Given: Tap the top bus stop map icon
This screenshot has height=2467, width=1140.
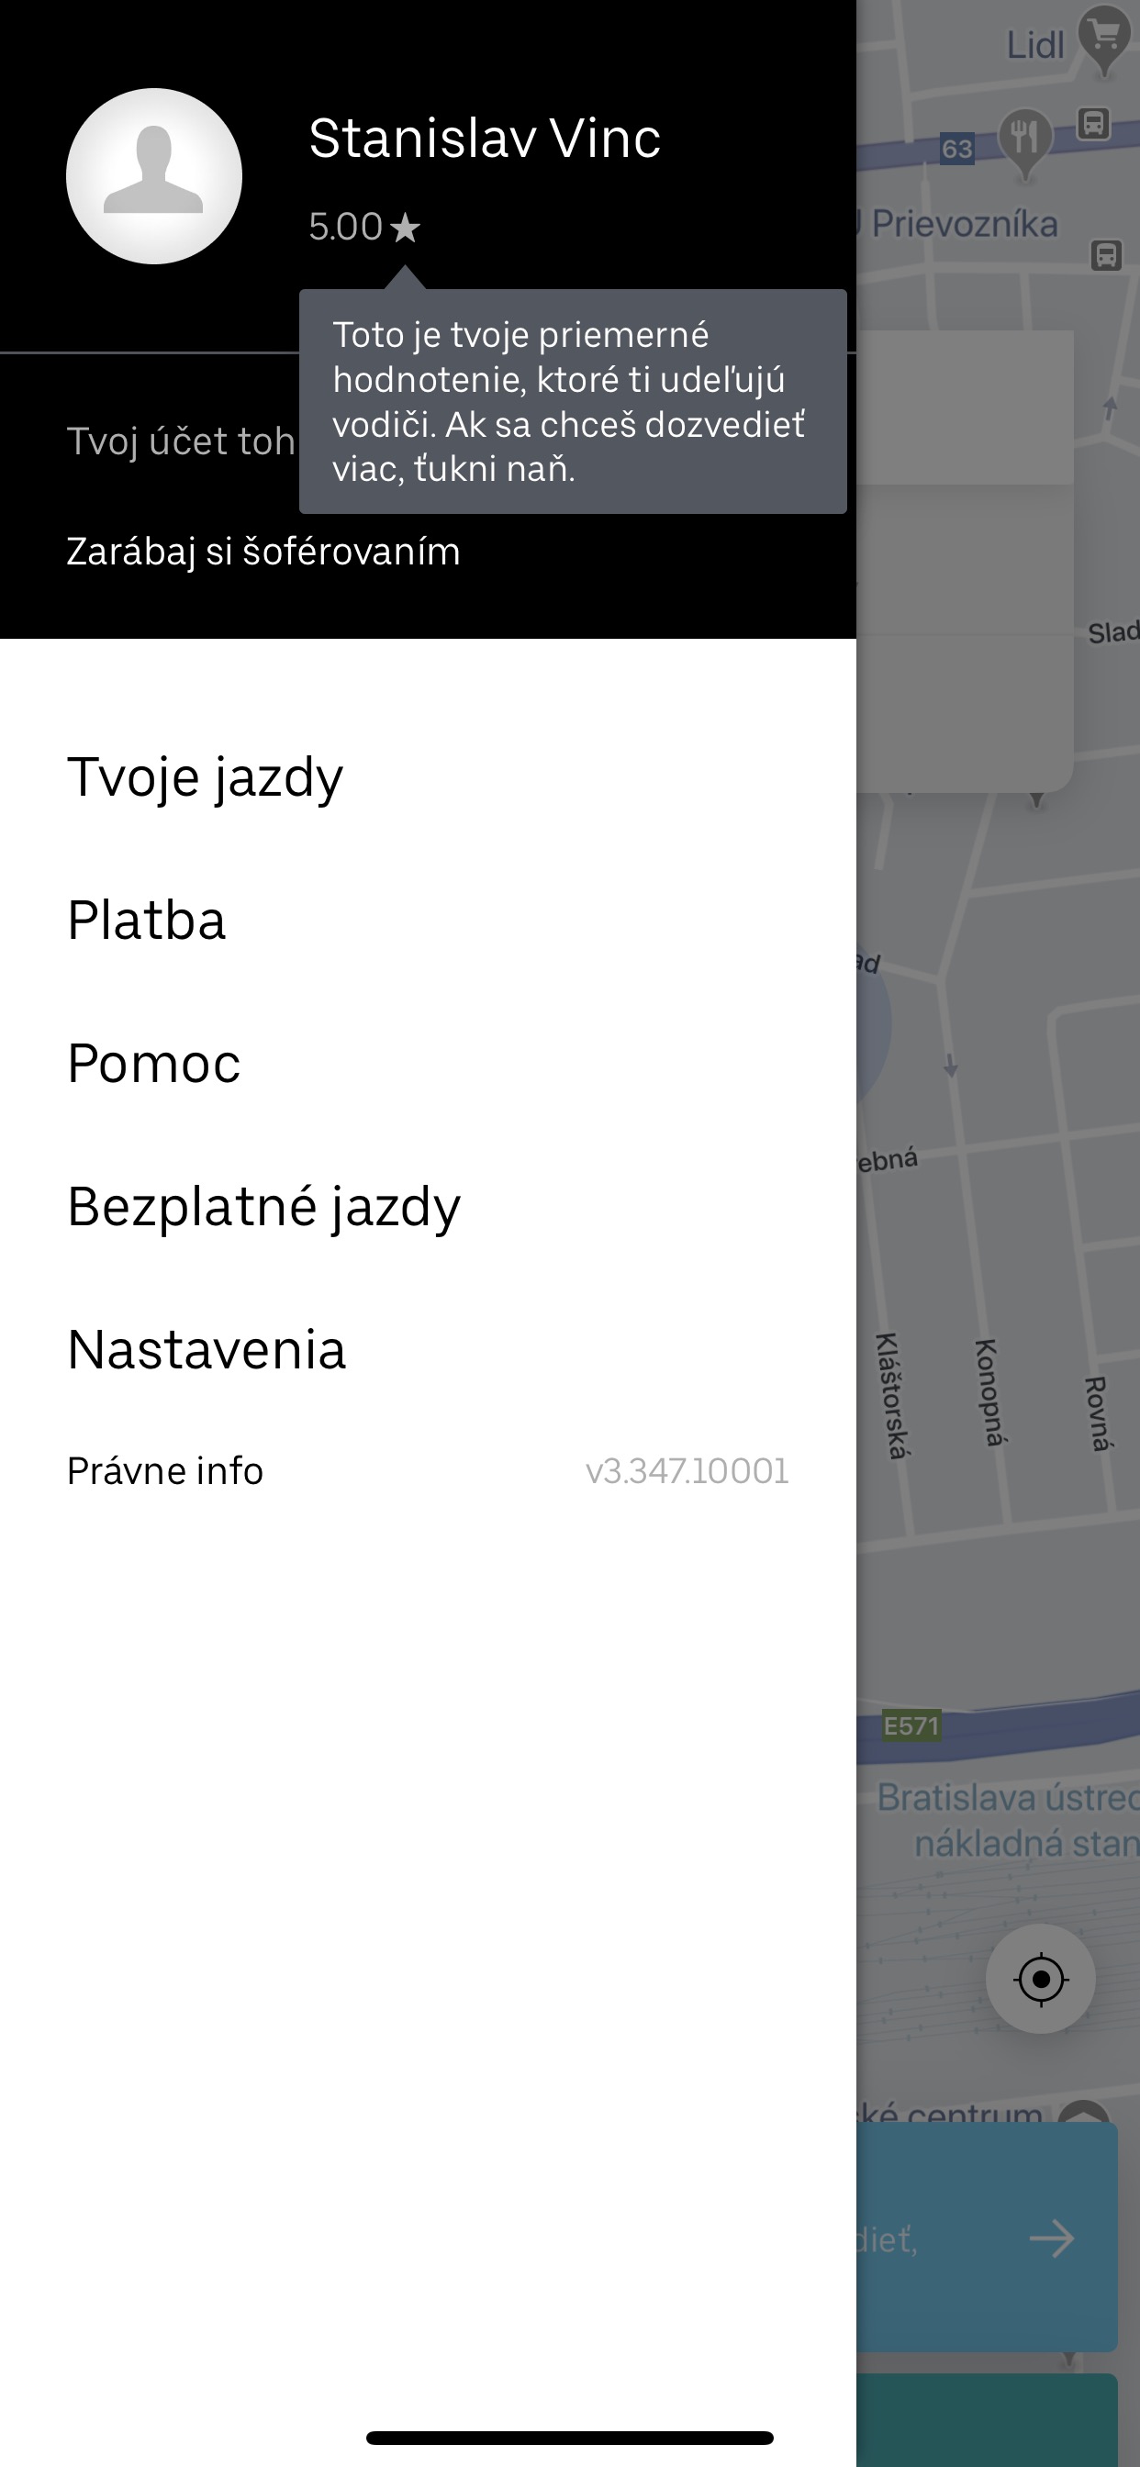Looking at the screenshot, I should pyautogui.click(x=1094, y=124).
